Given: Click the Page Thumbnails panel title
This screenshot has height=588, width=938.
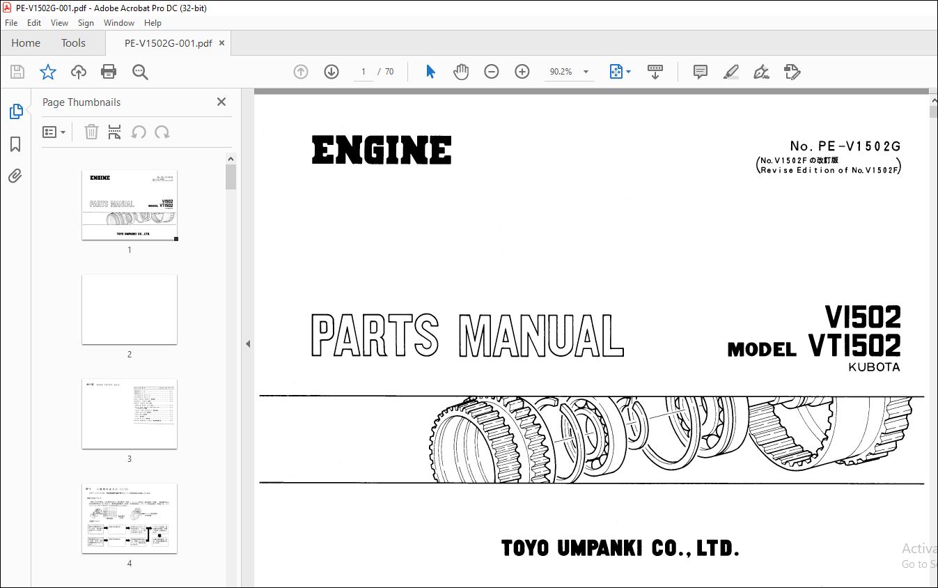Looking at the screenshot, I should click(x=81, y=102).
